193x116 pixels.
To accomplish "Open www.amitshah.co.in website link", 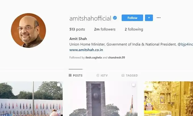I will click(86, 50).
